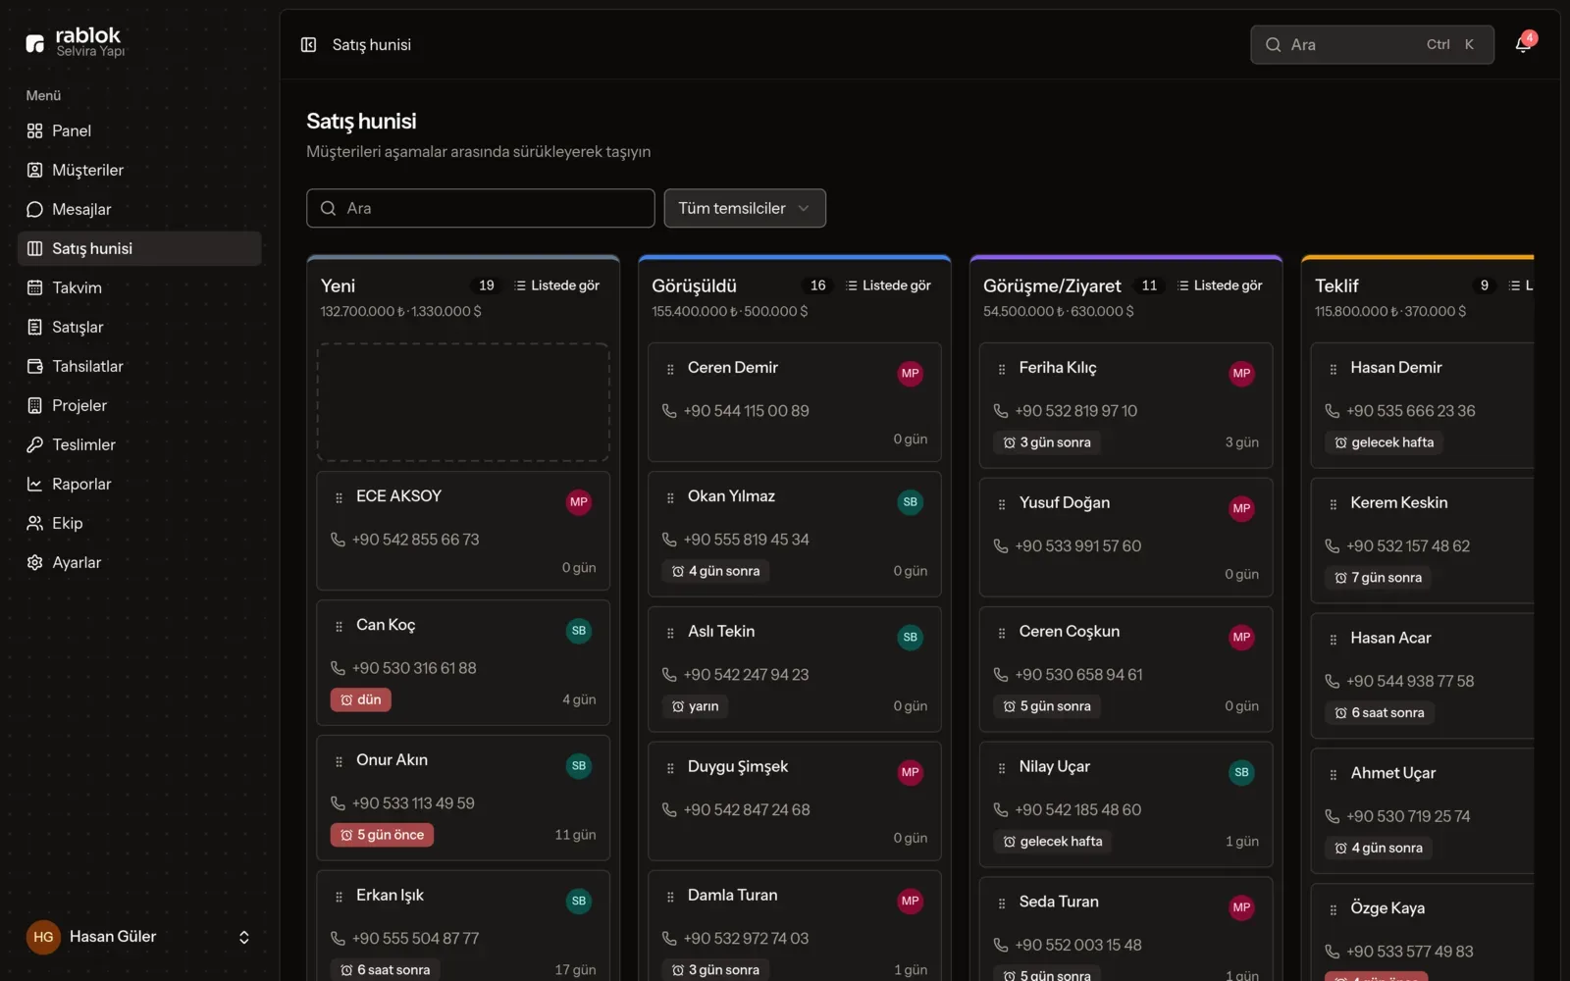Click the drag handle on Hasan Demir card
Image resolution: width=1570 pixels, height=981 pixels.
(x=1334, y=370)
